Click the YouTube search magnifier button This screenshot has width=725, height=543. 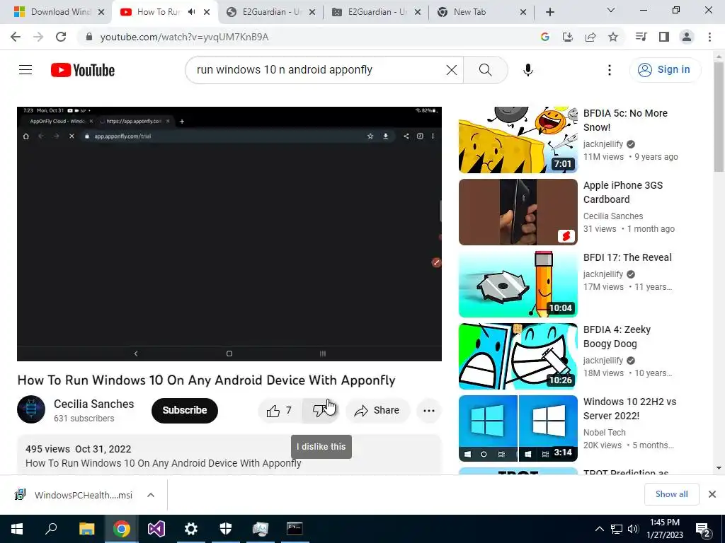click(486, 70)
